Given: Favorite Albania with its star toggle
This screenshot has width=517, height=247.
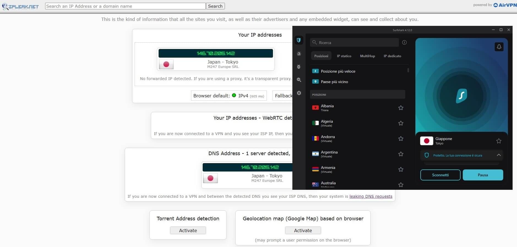Looking at the screenshot, I should click(x=401, y=108).
